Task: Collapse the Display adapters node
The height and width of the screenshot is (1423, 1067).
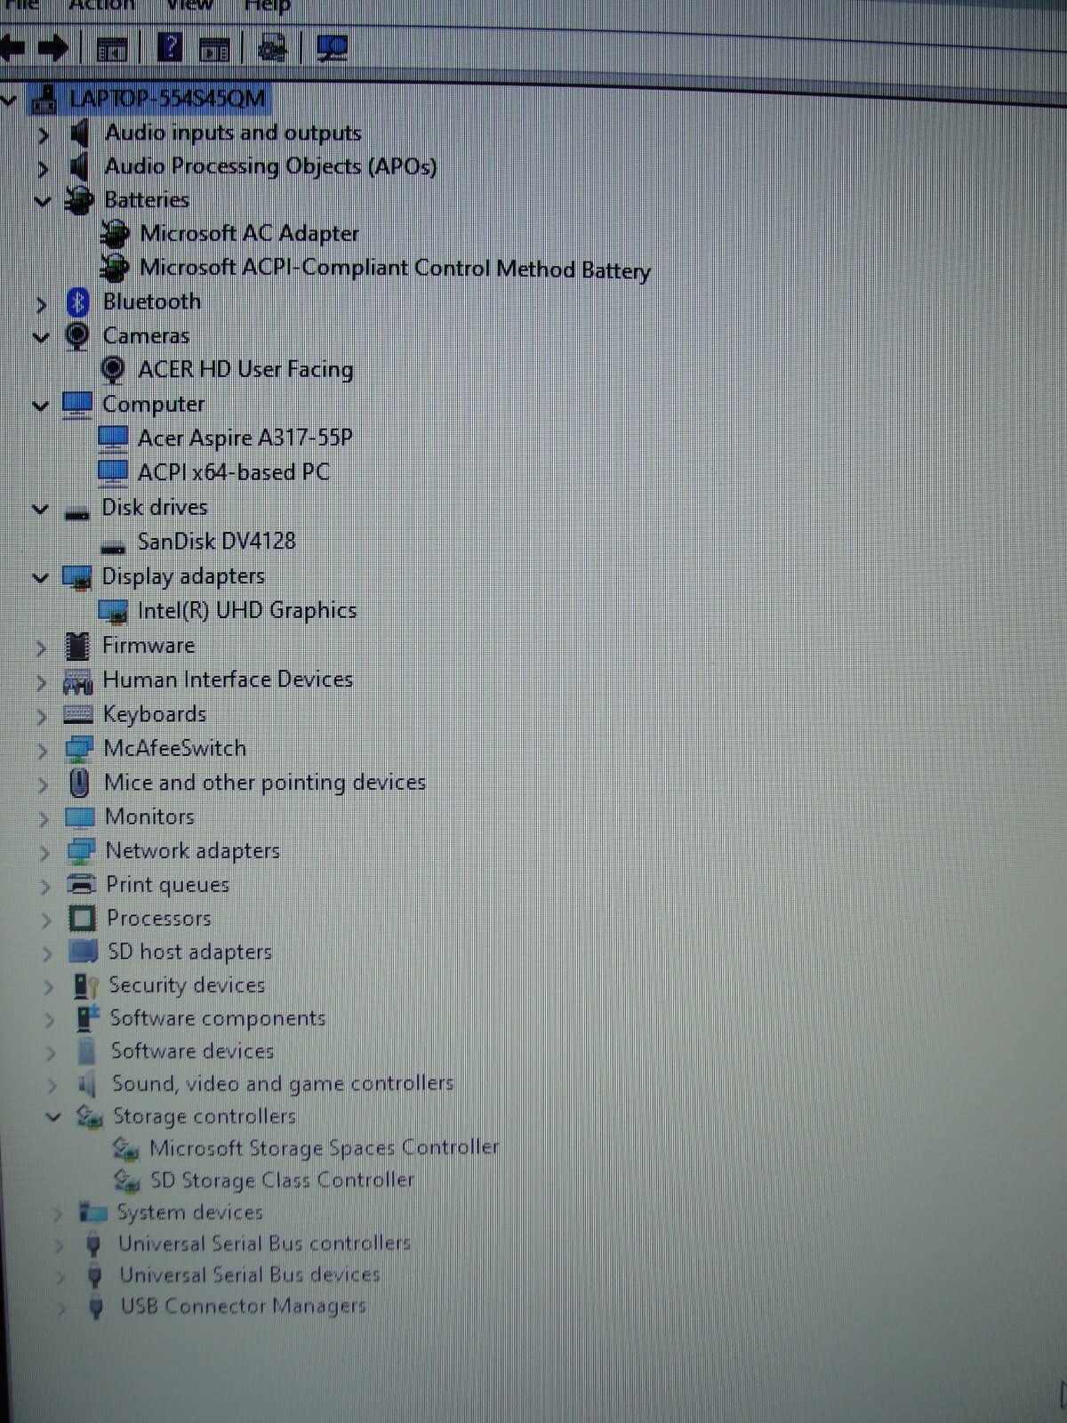Action: (x=40, y=578)
